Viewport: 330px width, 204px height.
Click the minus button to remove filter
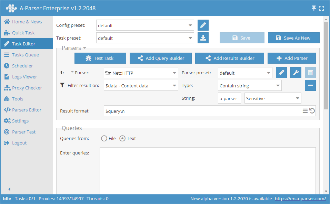(x=310, y=85)
